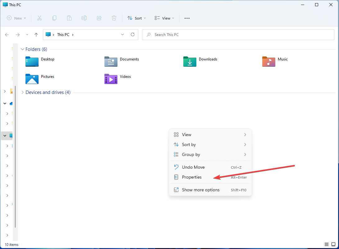Open Sort by submenu in context menu
Viewport: 339px width, 249px height.
210,145
